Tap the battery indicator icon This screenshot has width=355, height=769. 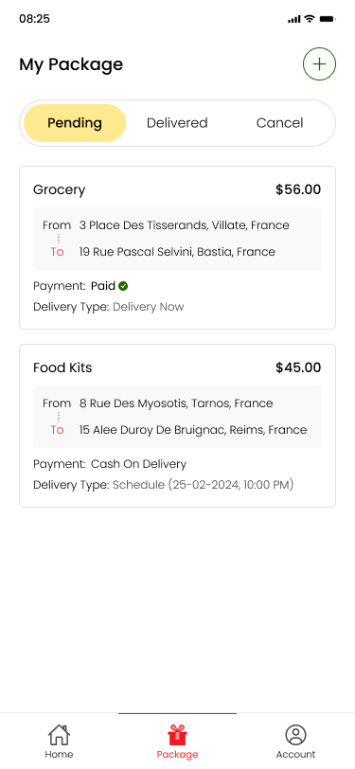(x=328, y=19)
